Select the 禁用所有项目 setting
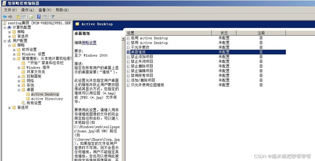This screenshot has height=161, width=315. coord(142,75)
